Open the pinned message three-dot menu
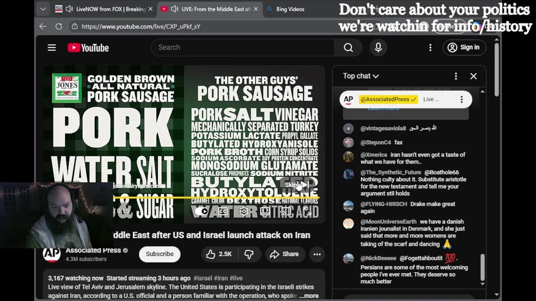The image size is (536, 301). point(461,99)
